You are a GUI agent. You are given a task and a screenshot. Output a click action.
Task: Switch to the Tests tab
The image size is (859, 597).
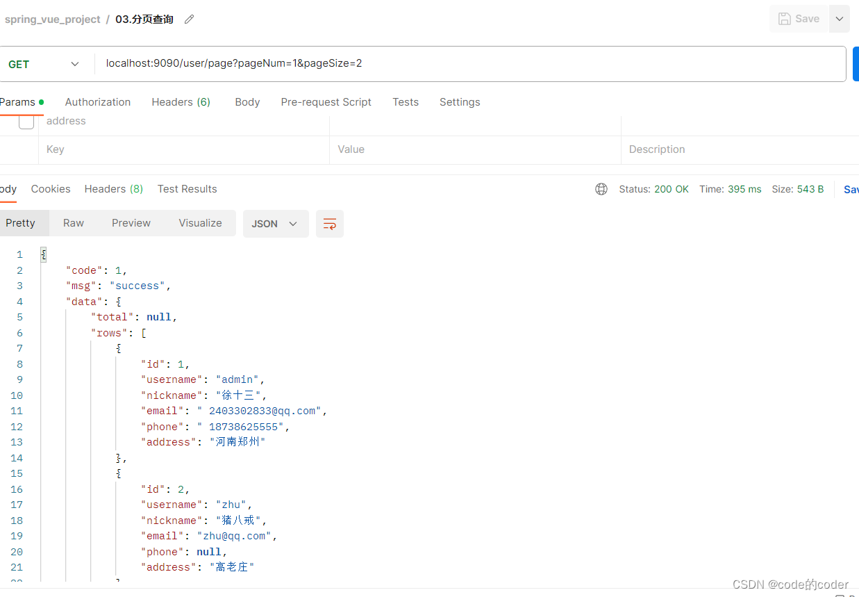(x=406, y=101)
